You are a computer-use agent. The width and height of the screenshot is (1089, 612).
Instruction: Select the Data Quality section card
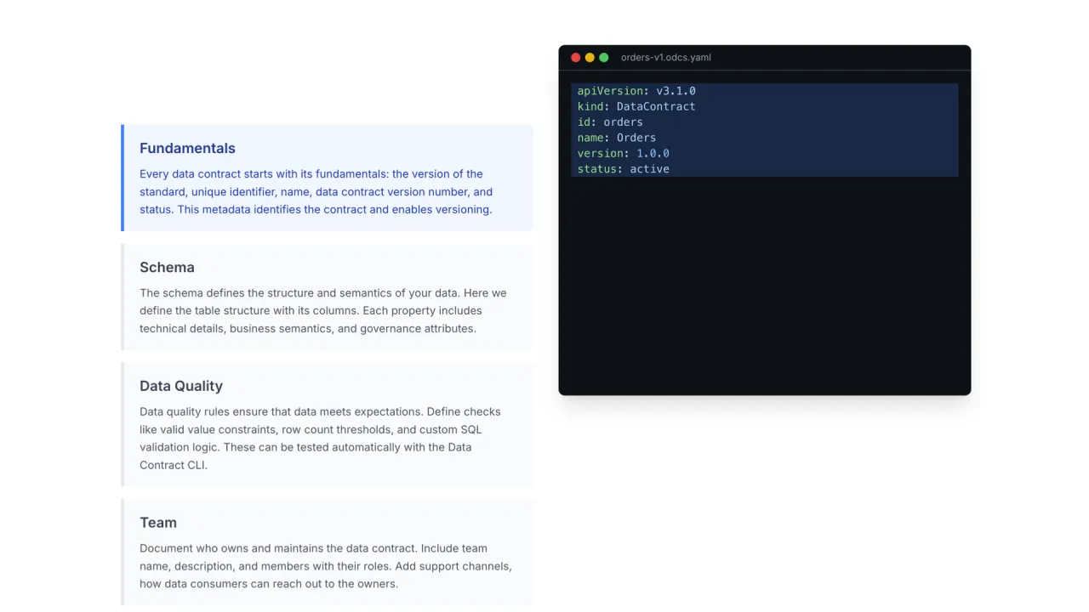328,424
